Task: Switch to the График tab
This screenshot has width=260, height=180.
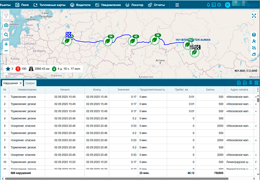Action: 31,83
